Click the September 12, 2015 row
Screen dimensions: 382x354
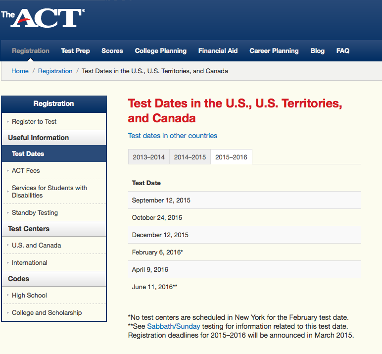click(244, 200)
